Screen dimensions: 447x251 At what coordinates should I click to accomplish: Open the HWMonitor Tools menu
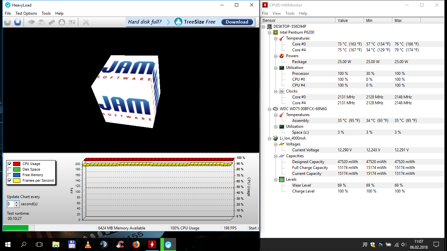290,13
